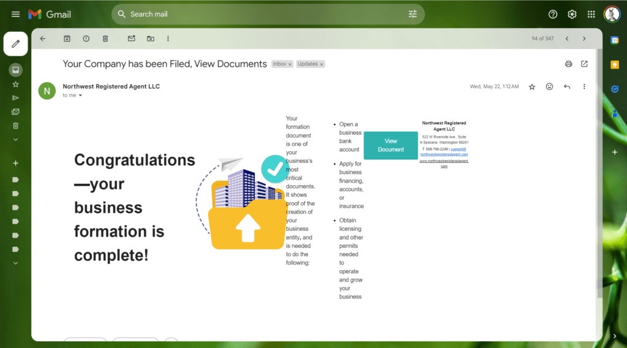Open Google apps grid
This screenshot has height=348, width=627.
point(591,15)
